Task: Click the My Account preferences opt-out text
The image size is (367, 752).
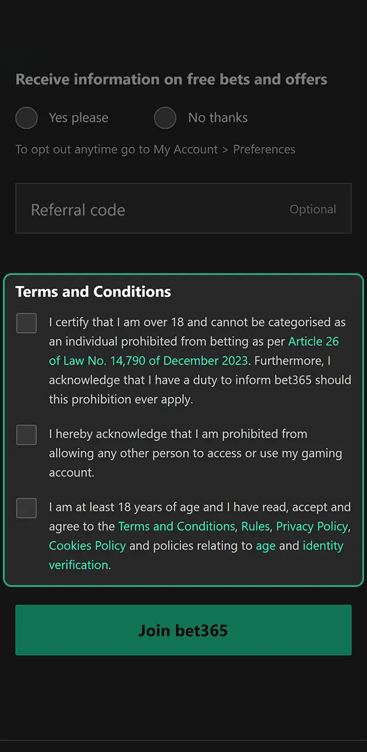Action: [155, 149]
